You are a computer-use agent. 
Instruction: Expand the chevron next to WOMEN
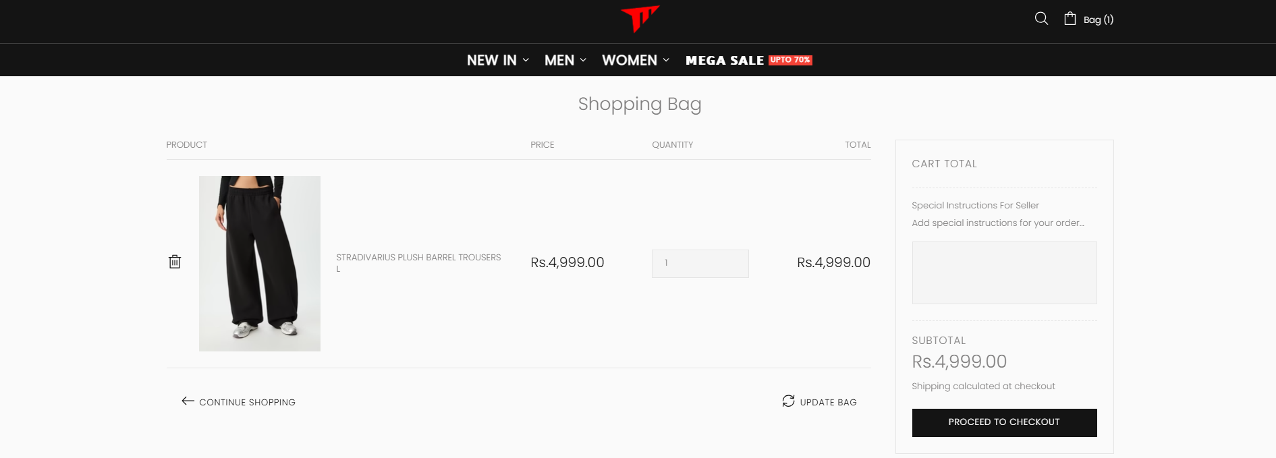[x=666, y=60]
